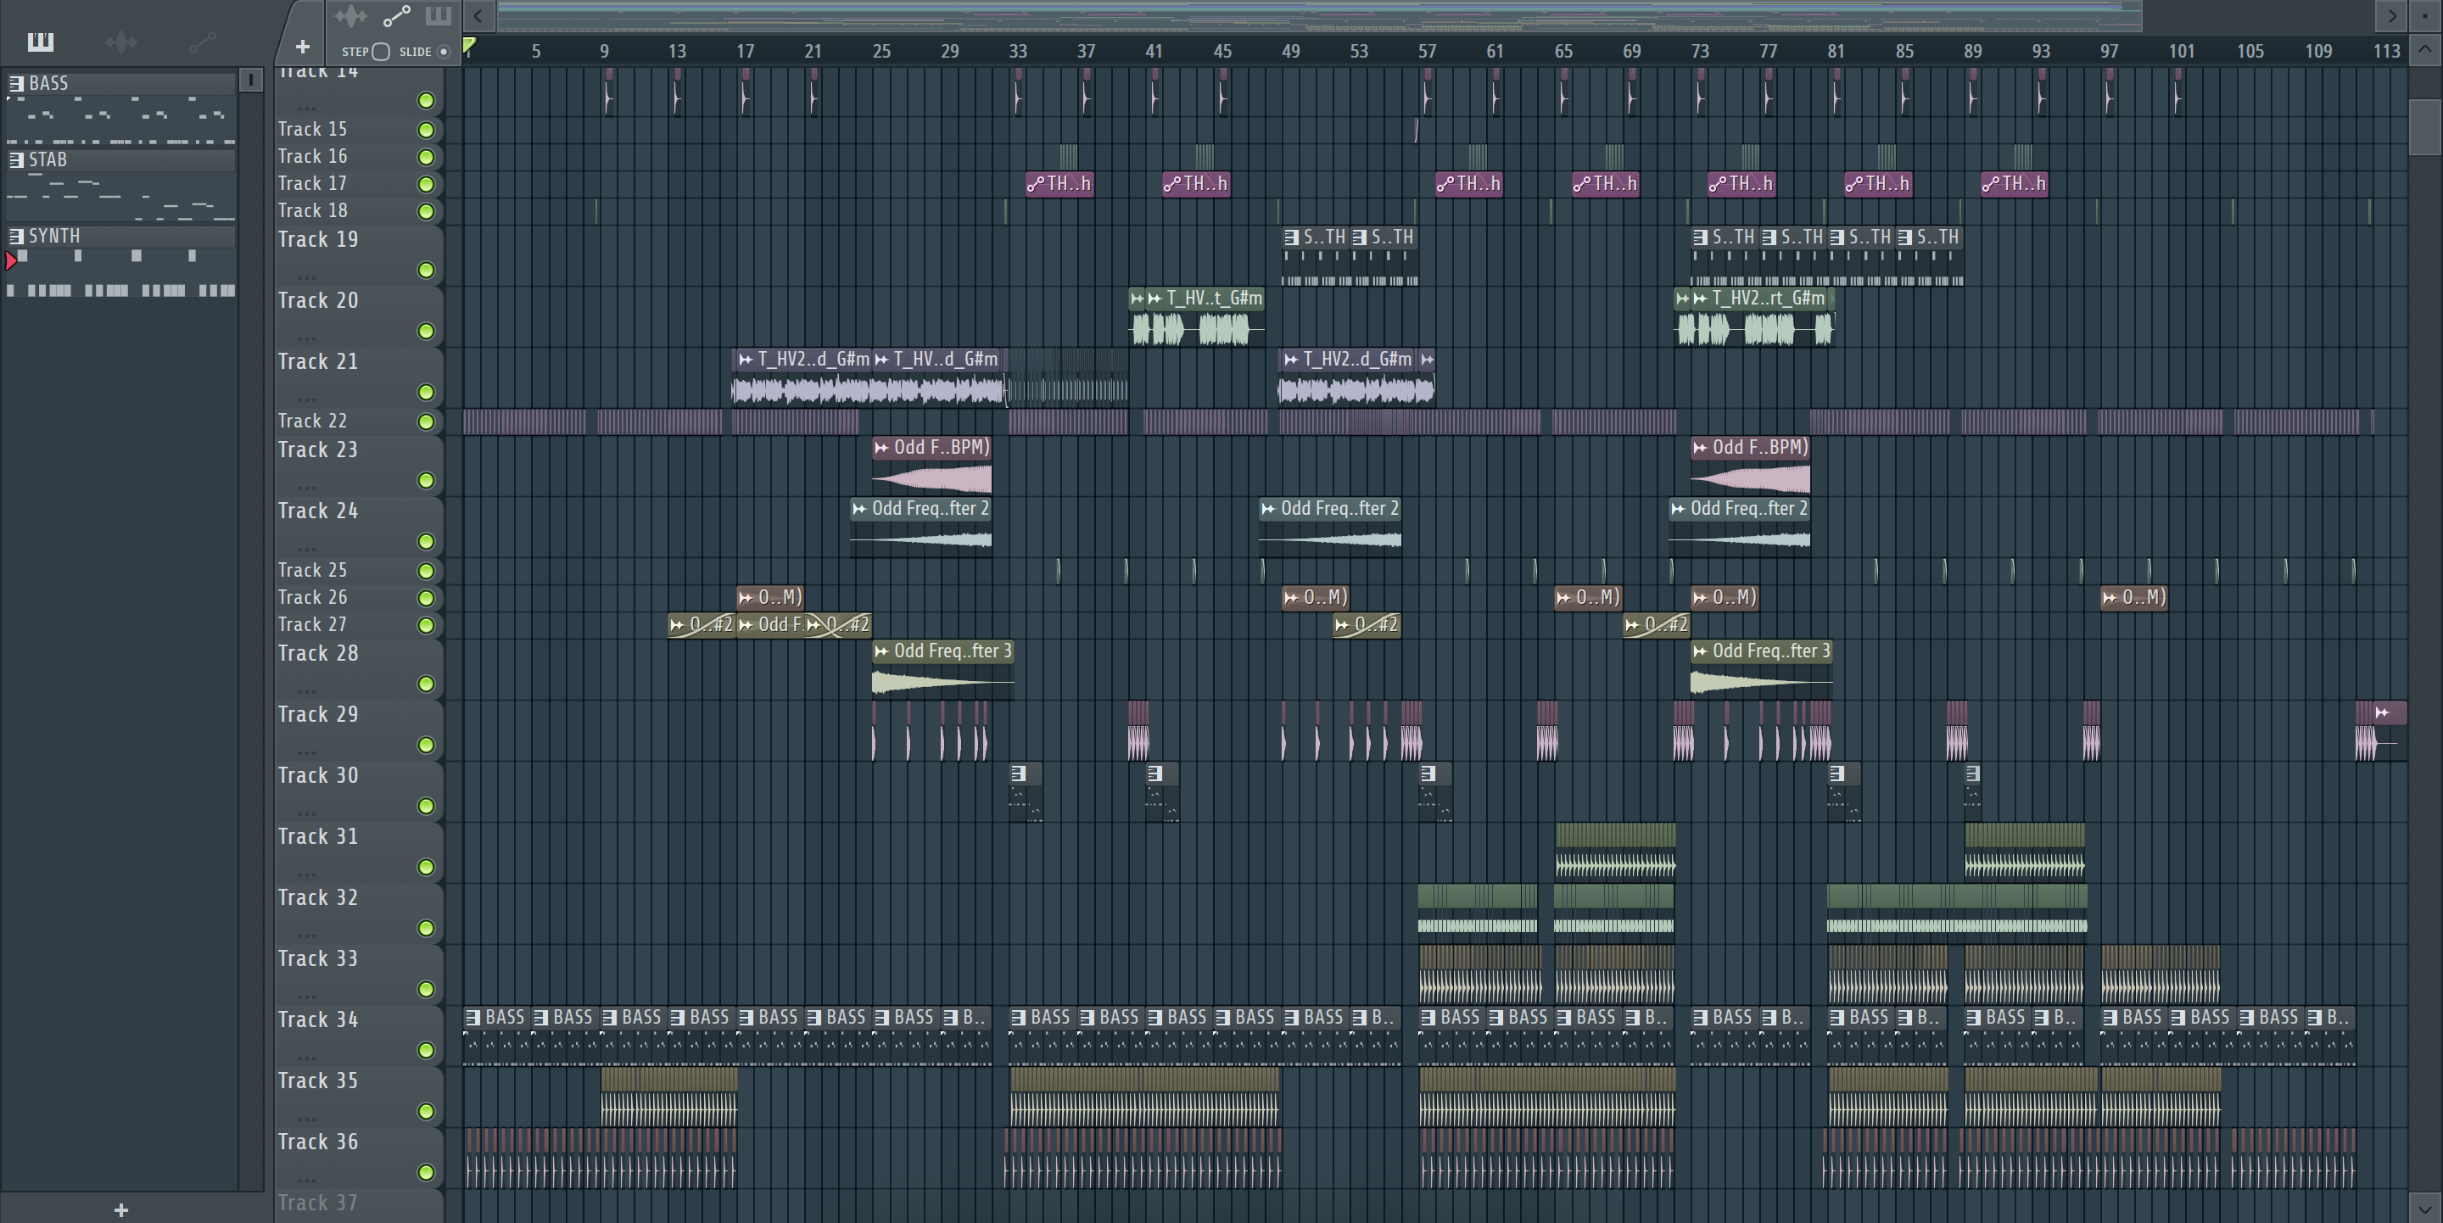This screenshot has width=2443, height=1223.
Task: Select the Track 35 header label
Action: 318,1081
